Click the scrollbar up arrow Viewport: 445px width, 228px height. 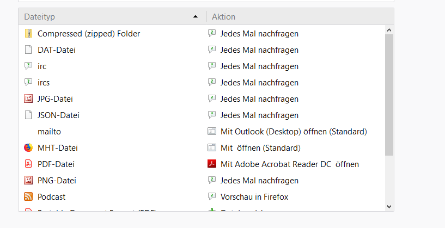[389, 29]
